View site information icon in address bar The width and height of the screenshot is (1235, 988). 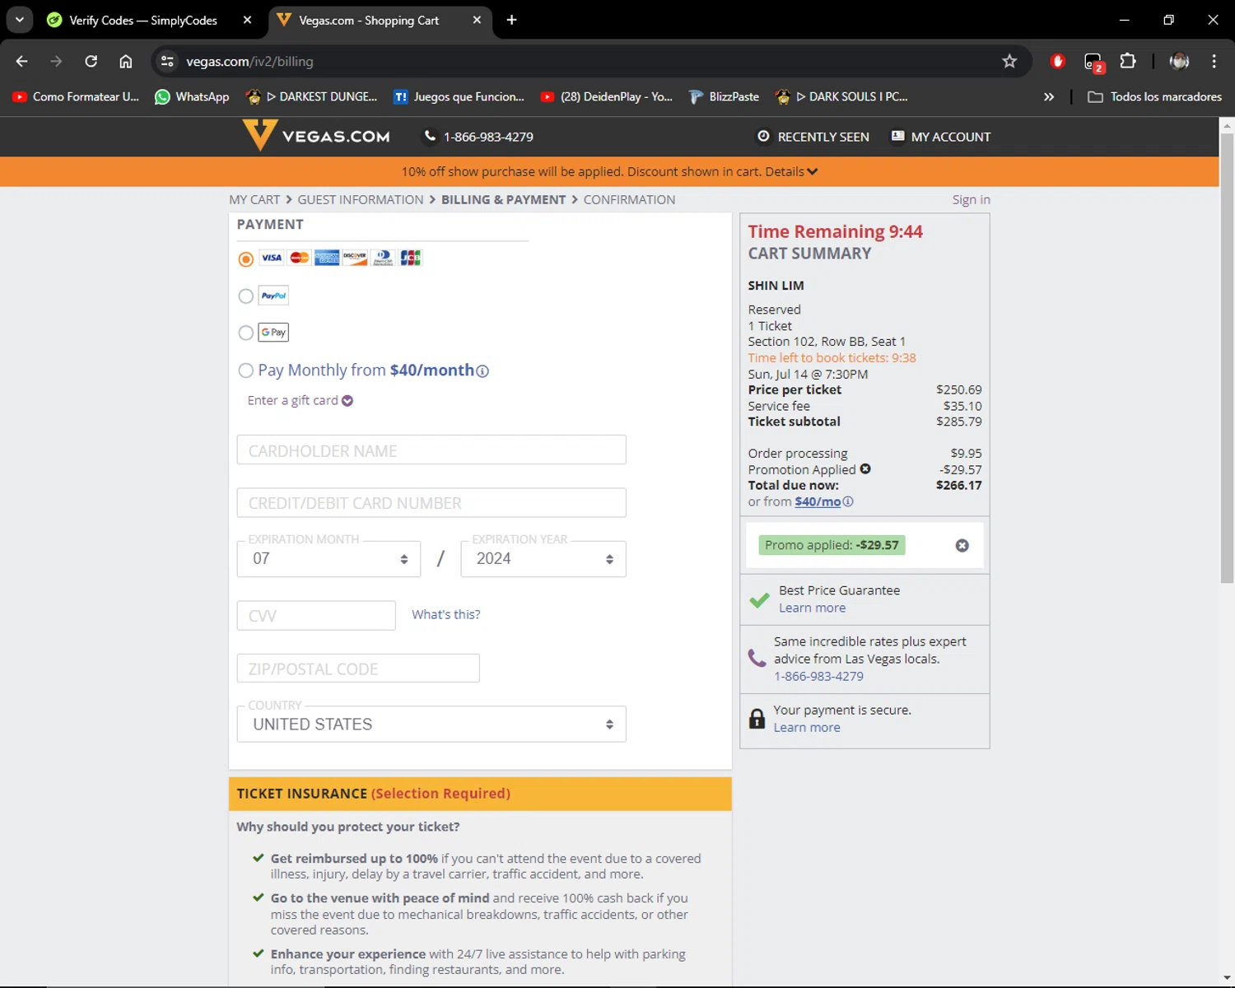[167, 61]
